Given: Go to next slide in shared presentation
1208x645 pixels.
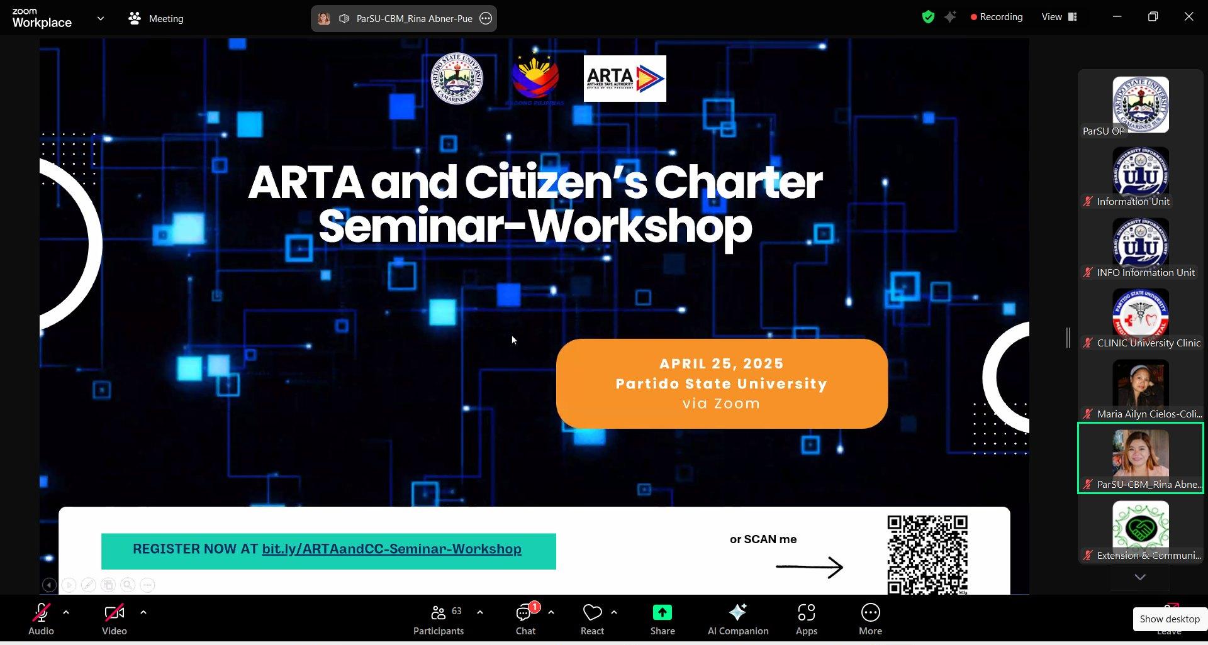Looking at the screenshot, I should coord(69,585).
